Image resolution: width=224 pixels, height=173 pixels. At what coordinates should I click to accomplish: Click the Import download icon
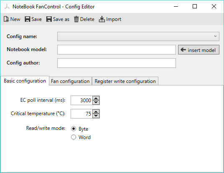click(102, 19)
